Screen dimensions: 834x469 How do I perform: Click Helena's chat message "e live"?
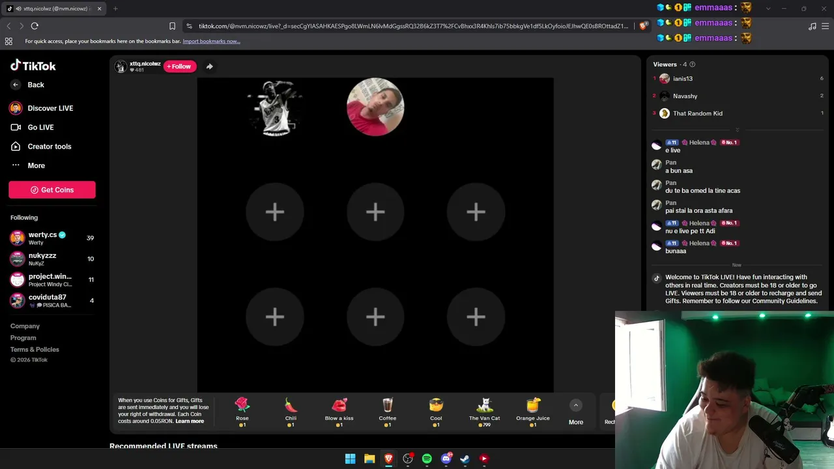pos(673,150)
